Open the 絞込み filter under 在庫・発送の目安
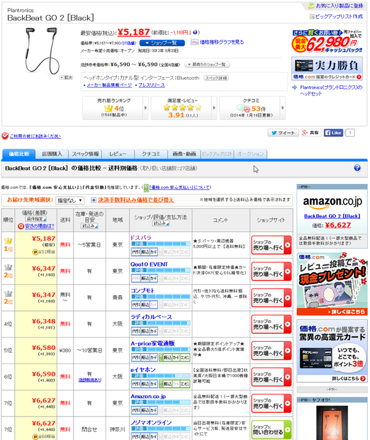Screen dimensions: 370x440 point(90,226)
